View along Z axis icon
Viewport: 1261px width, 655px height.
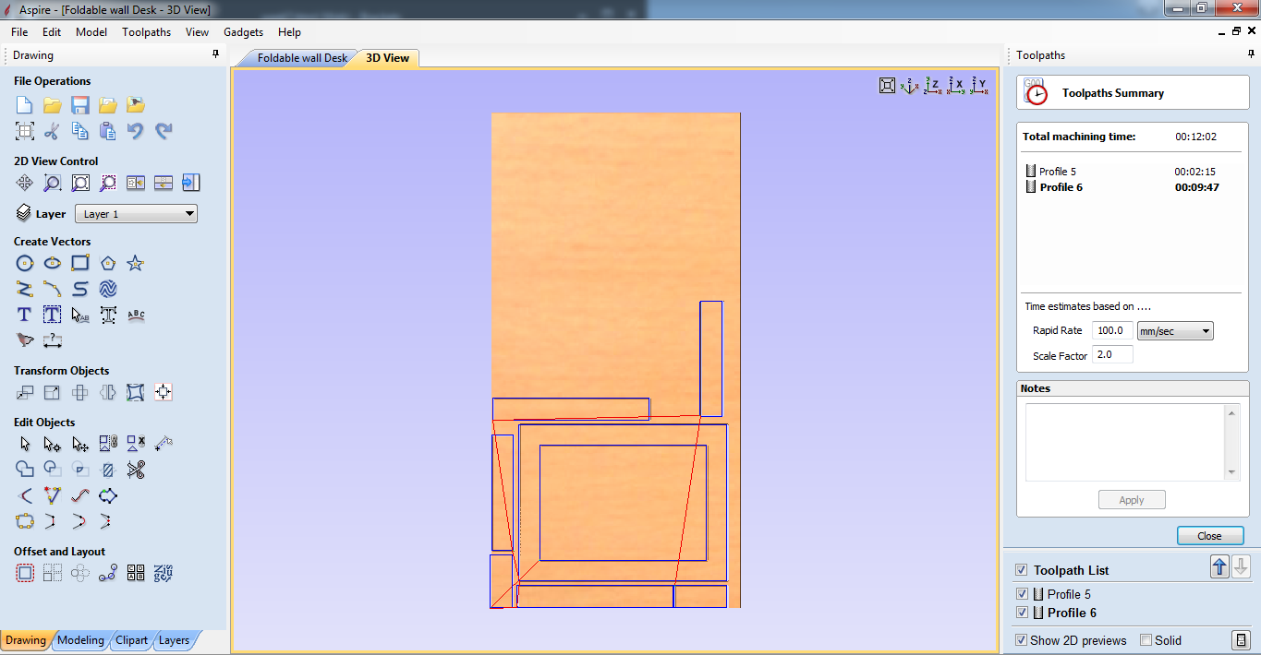[x=933, y=86]
